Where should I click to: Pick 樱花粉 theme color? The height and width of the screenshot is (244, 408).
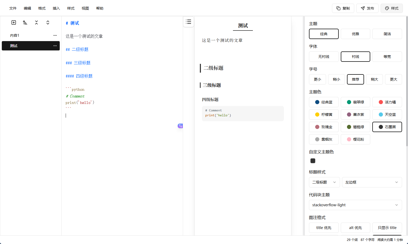pyautogui.click(x=356, y=139)
